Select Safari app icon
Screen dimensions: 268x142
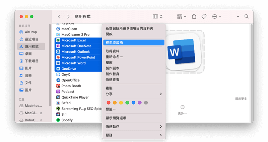tap(58, 103)
